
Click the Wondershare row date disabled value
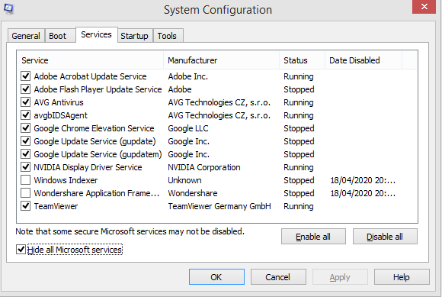coord(363,193)
